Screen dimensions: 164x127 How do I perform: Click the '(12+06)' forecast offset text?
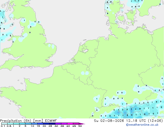pos(155,121)
